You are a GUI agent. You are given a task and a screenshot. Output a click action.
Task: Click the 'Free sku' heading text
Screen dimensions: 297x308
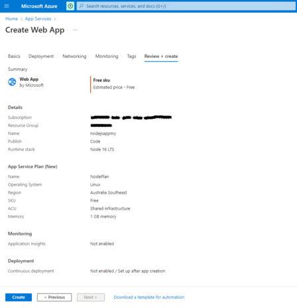[x=101, y=80]
